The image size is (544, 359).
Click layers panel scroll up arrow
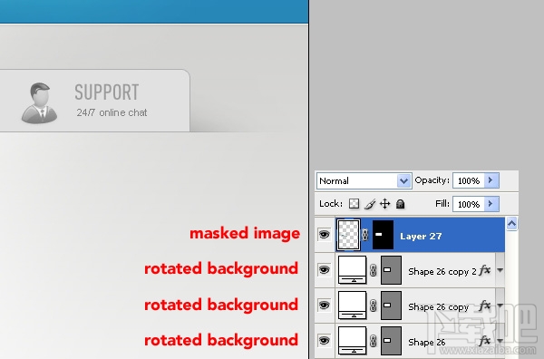511,224
